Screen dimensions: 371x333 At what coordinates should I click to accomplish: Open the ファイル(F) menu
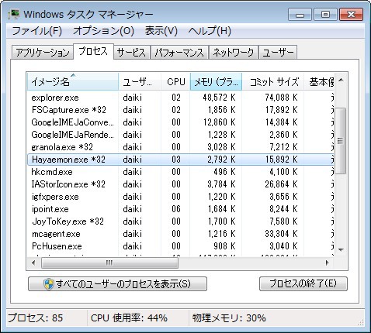click(37, 31)
